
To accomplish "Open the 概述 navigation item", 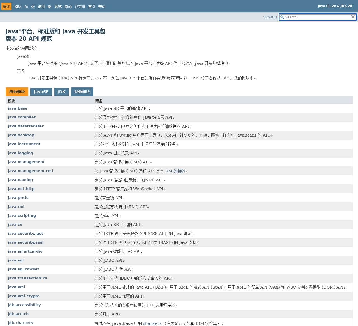I will (x=6, y=6).
